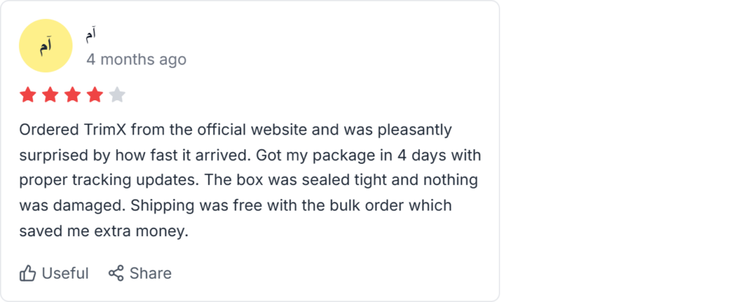Click the first red rating star
The height and width of the screenshot is (302, 750).
point(28,94)
